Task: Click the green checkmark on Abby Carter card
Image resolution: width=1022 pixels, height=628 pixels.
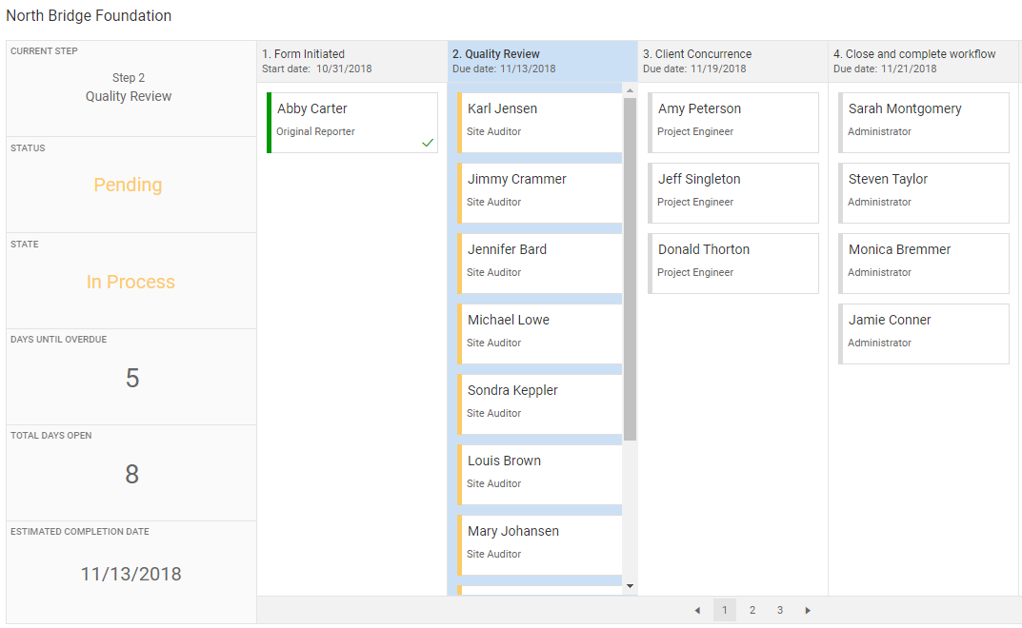Action: point(428,143)
